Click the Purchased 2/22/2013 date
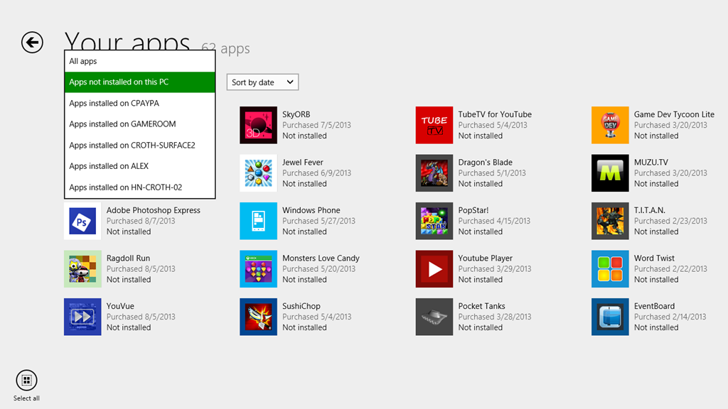 point(670,269)
